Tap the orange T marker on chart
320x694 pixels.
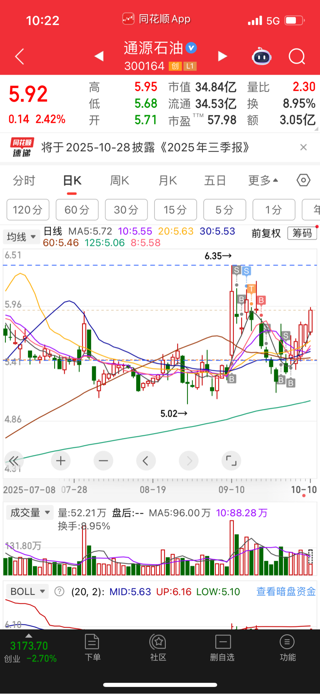251,289
